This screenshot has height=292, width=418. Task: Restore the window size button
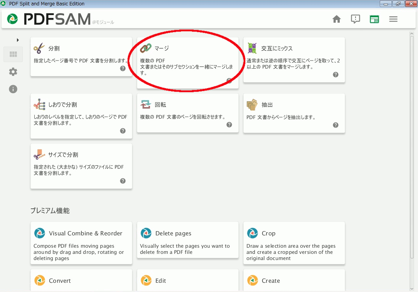pyautogui.click(x=398, y=4)
